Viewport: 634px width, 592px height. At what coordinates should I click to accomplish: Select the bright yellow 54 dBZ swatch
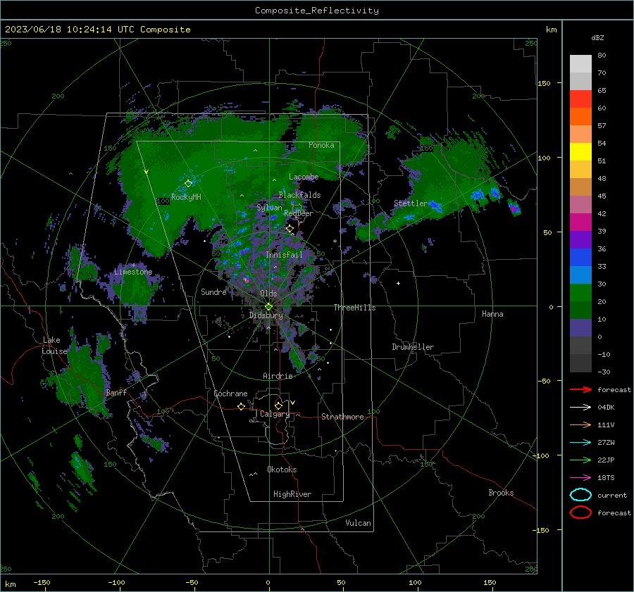click(580, 151)
